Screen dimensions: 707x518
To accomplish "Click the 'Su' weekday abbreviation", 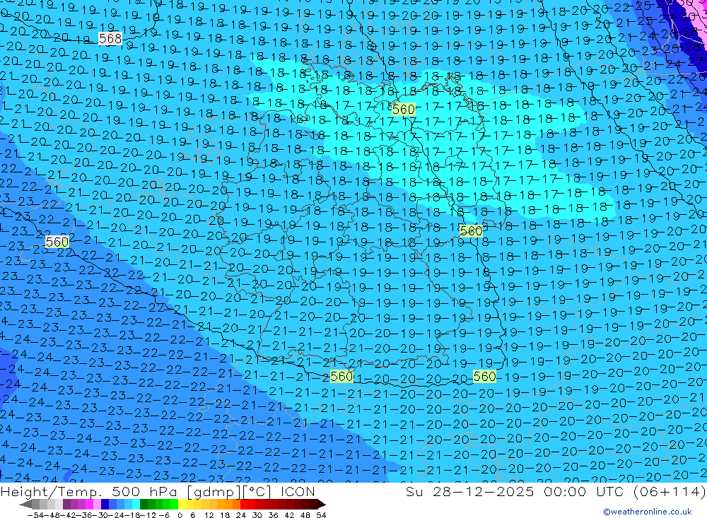I will click(x=414, y=491).
